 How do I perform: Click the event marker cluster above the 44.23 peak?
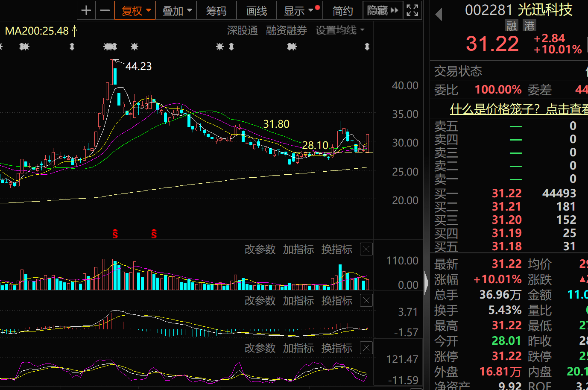coord(110,46)
